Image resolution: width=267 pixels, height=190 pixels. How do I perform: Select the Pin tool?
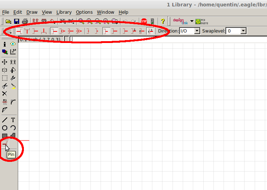tap(5, 145)
